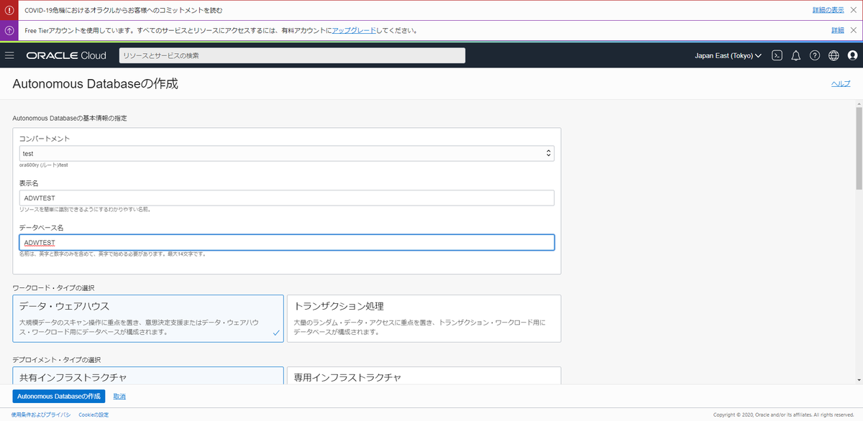863x421 pixels.
Task: Click the red alert icon in COVID-19 banner
Action: point(9,10)
